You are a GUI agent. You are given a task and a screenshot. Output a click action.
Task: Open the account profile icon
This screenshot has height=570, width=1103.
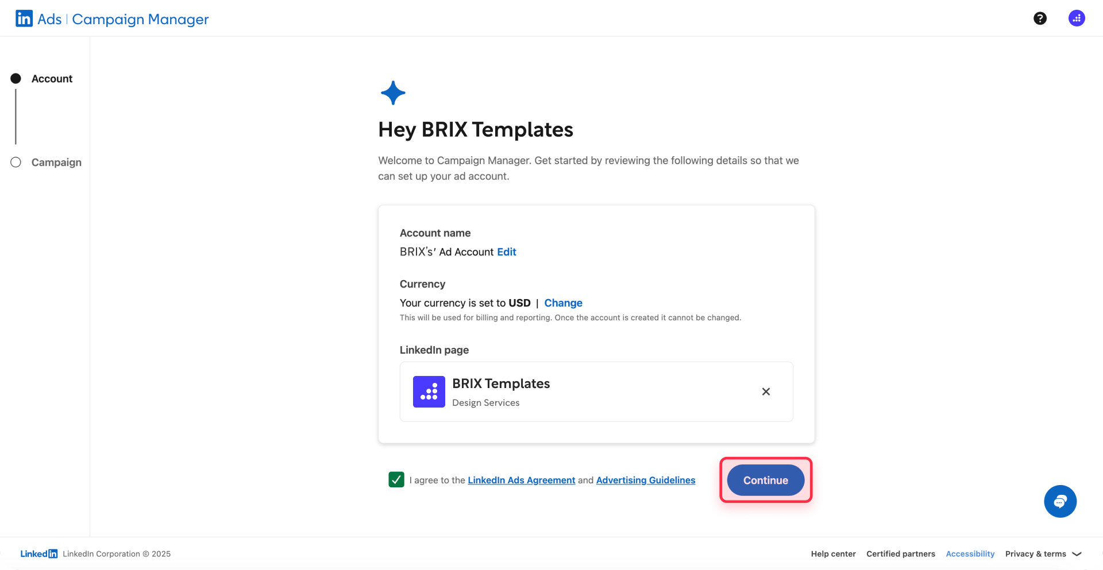point(1075,18)
